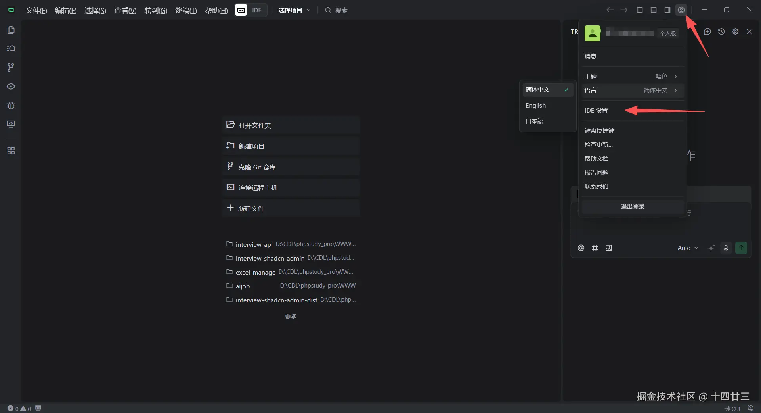
Task: Open 键盘快捷键 keyboard shortcuts
Action: [633, 131]
